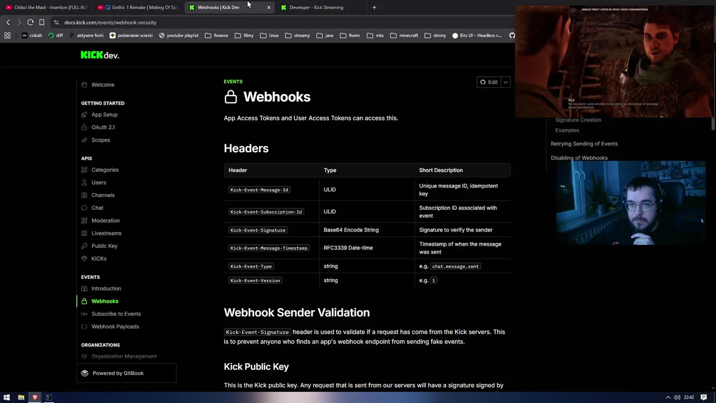The image size is (716, 403).
Task: Open File Explorer from the taskbar
Action: pyautogui.click(x=21, y=397)
